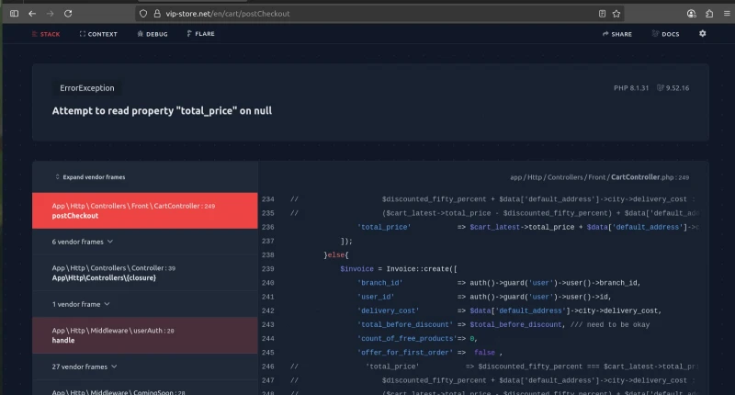The image size is (735, 395).
Task: Click the Laravel version 9.52.16 icon
Action: tap(661, 88)
